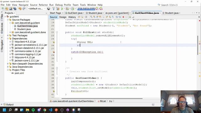Close the GuiClientVideo.java tab

pos(160,13)
